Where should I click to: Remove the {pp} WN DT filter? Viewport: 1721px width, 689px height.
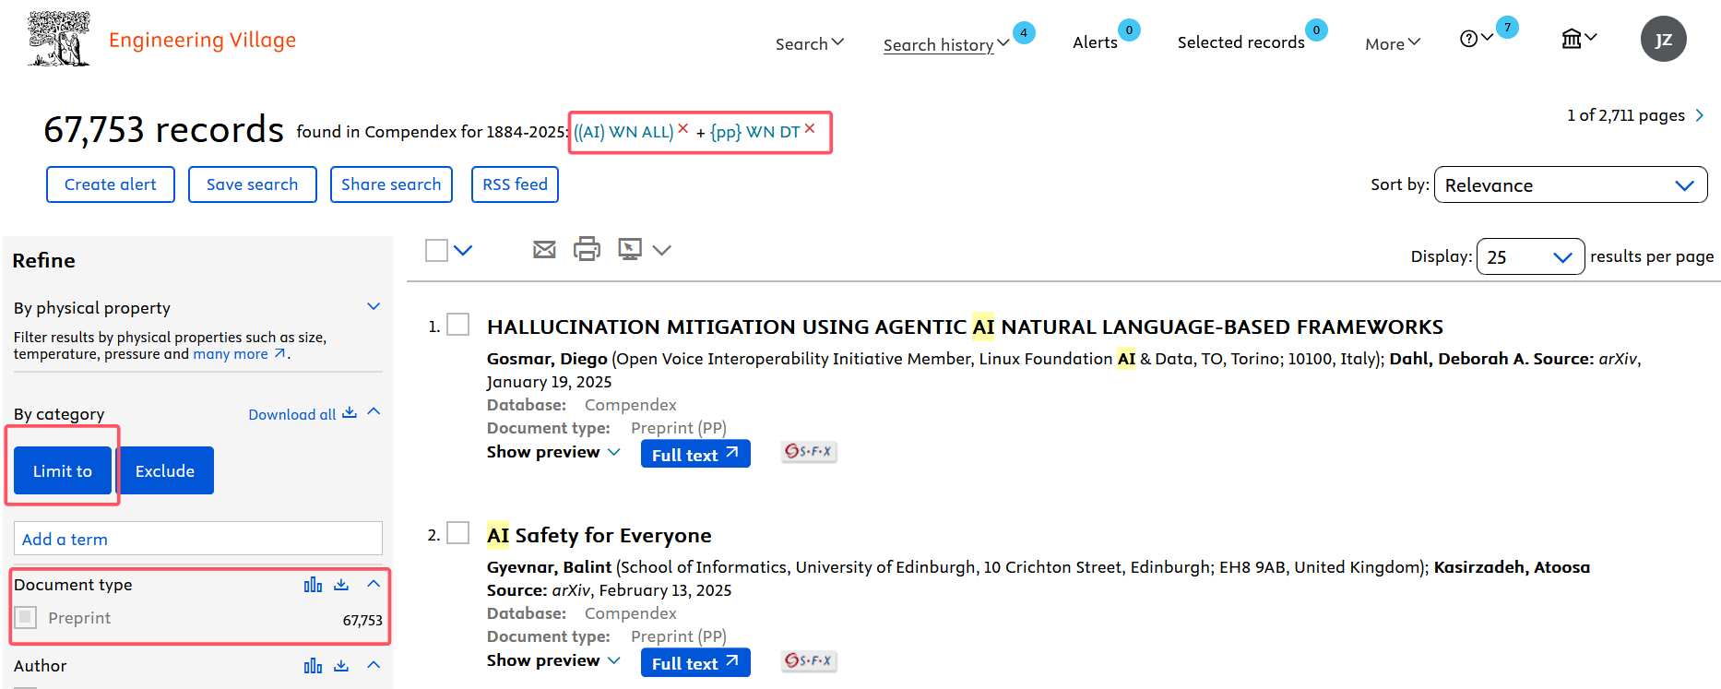[810, 128]
